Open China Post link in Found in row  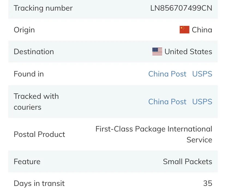(167, 74)
